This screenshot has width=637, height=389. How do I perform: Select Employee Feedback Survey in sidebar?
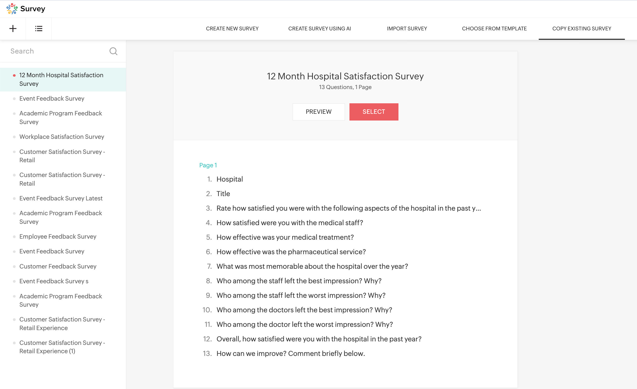58,236
